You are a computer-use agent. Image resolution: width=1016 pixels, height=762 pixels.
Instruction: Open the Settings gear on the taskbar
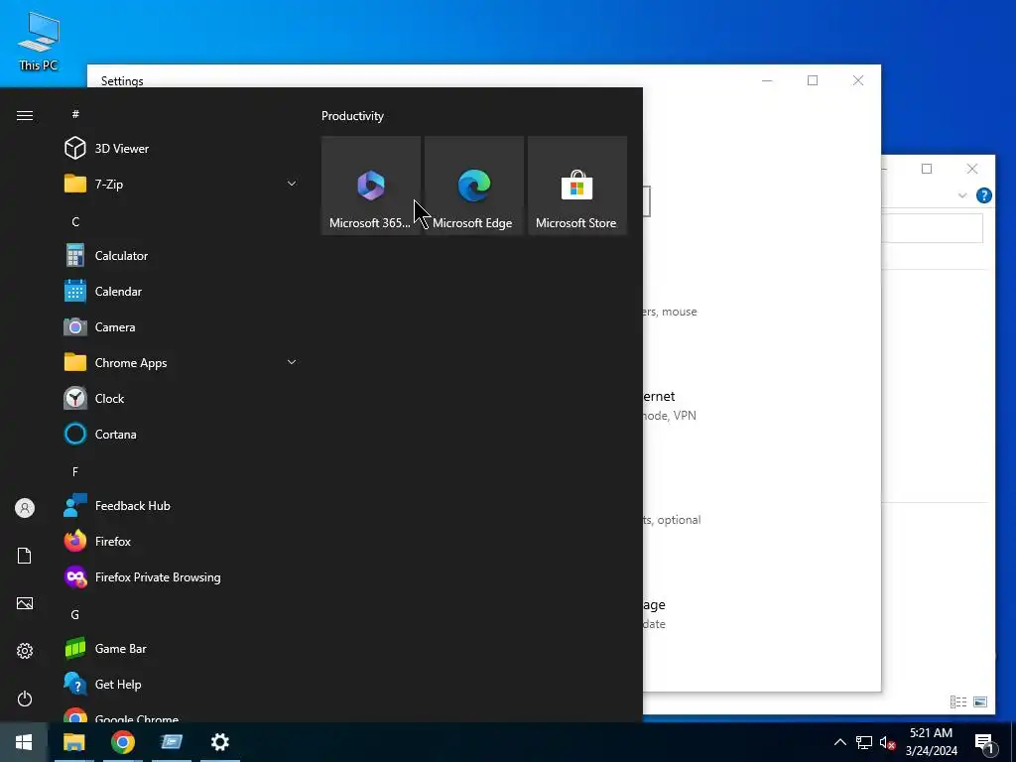(x=220, y=742)
